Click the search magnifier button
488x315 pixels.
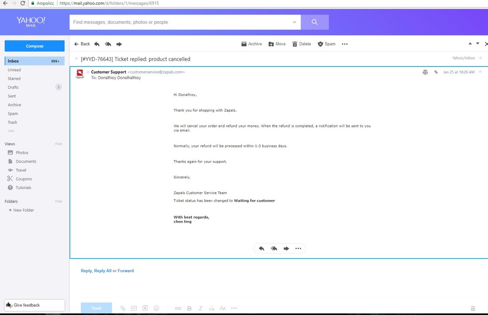click(315, 22)
